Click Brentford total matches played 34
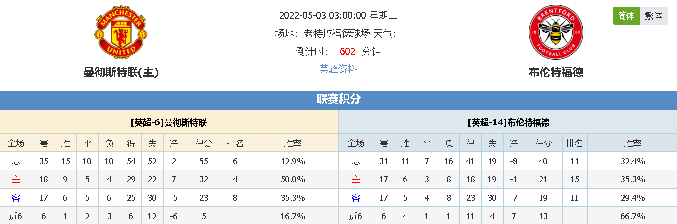Screen dimensions: 677x224 click(x=384, y=161)
